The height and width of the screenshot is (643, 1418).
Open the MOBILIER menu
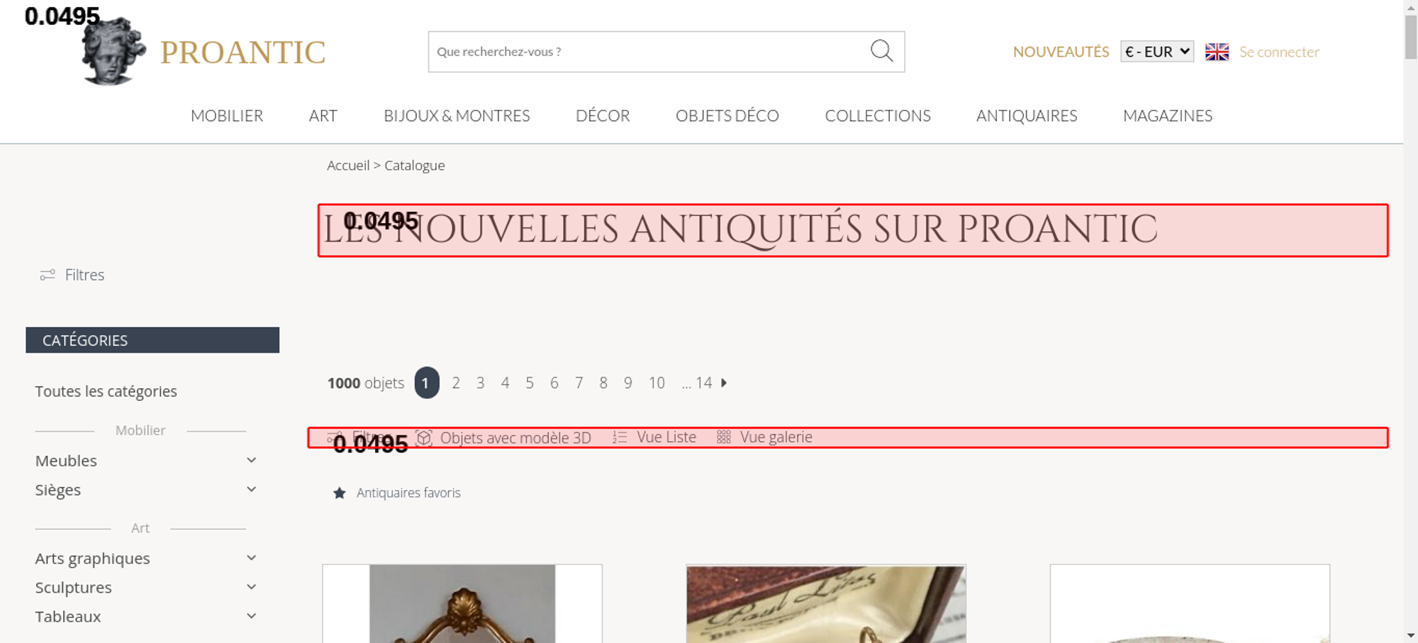227,115
